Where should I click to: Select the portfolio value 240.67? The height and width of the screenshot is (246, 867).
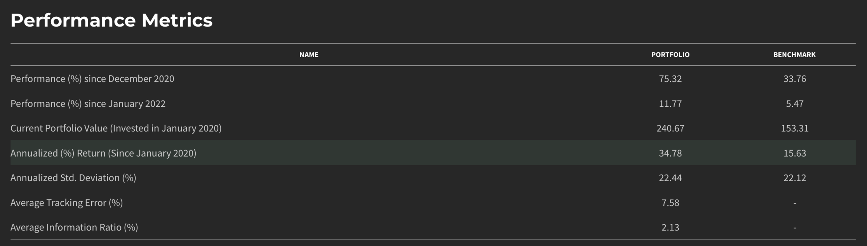pyautogui.click(x=670, y=128)
